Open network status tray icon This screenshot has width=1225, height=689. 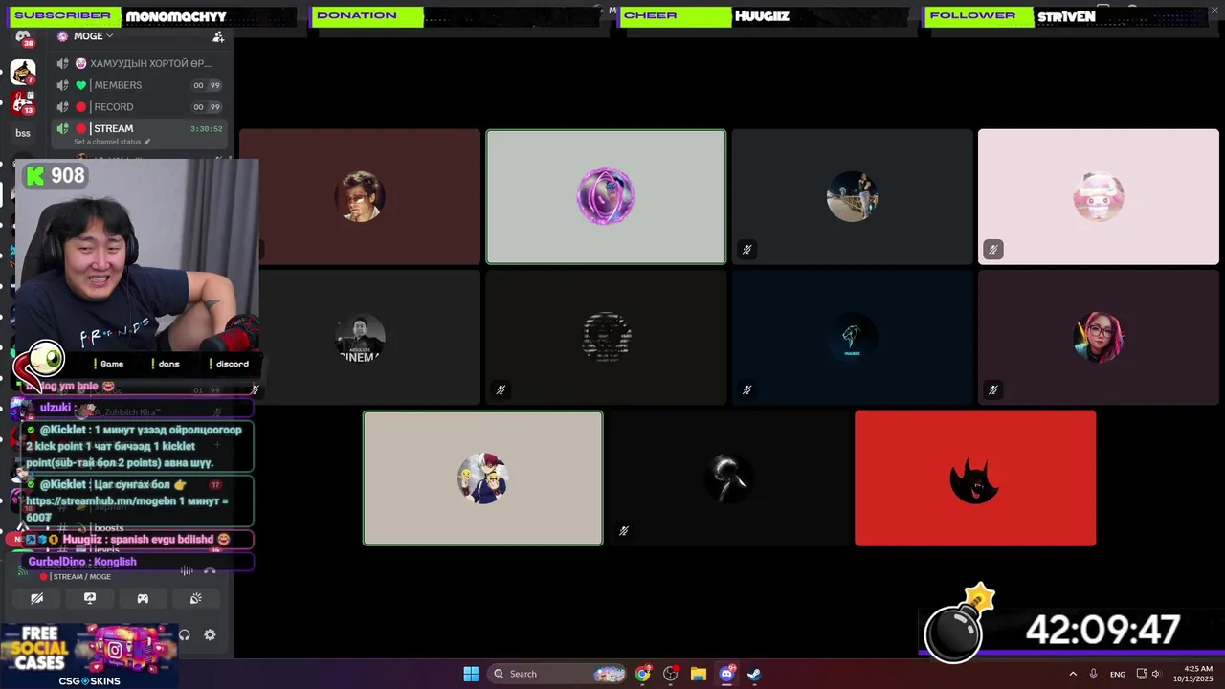(x=1142, y=674)
